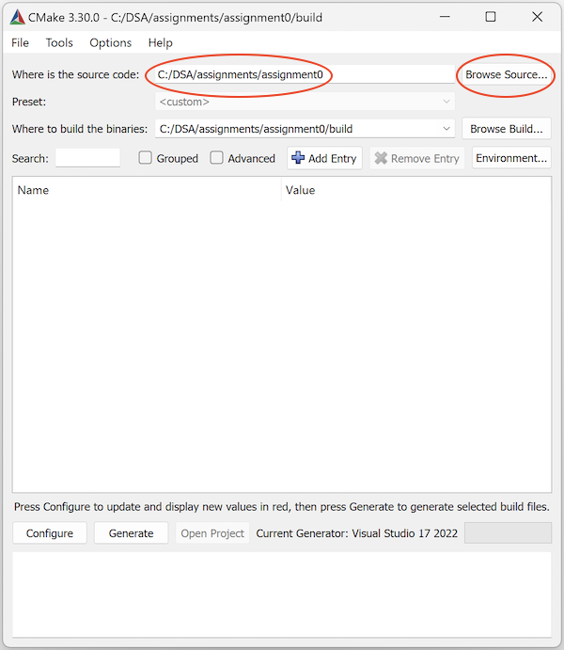Close the CMake window
This screenshot has width=564, height=650.
click(537, 17)
